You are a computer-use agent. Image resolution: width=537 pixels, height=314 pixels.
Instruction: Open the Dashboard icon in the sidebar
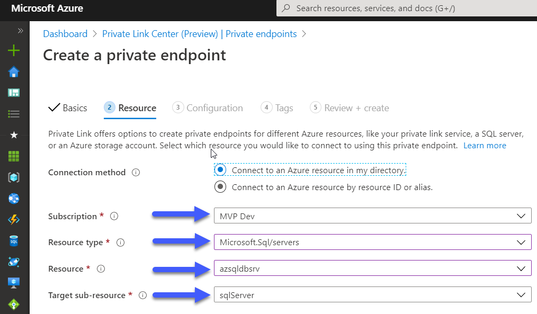coord(14,93)
